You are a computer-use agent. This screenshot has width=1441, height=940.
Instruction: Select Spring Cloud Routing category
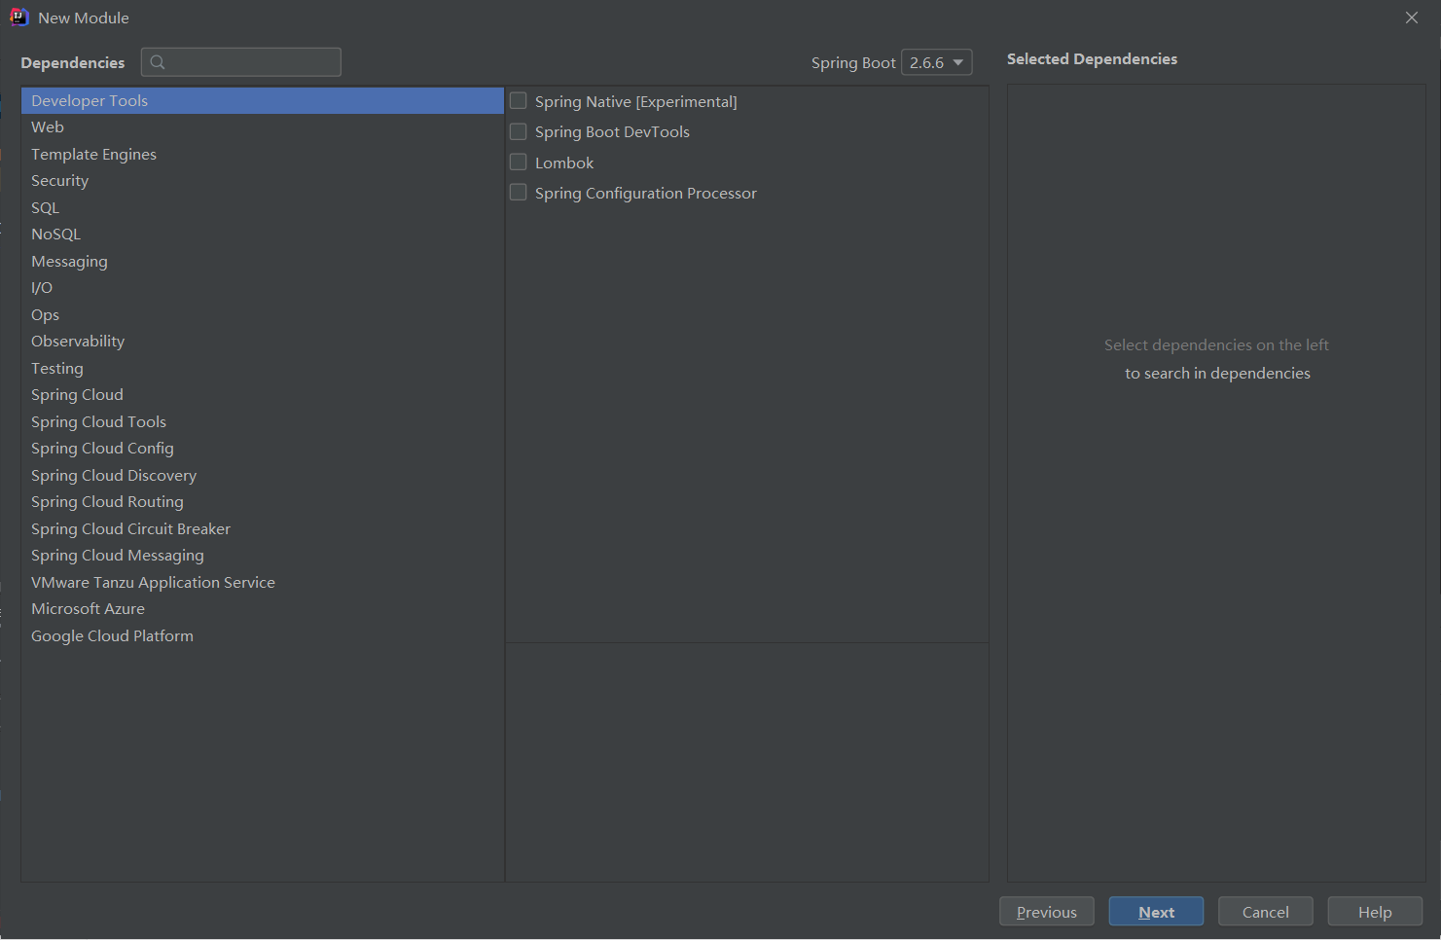263,502
